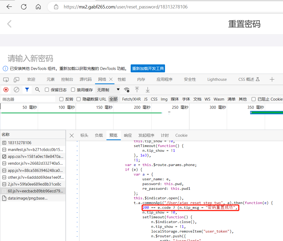Add more tools with plus icon
Screen dimensions: 283x241
pyautogui.click(x=272, y=79)
